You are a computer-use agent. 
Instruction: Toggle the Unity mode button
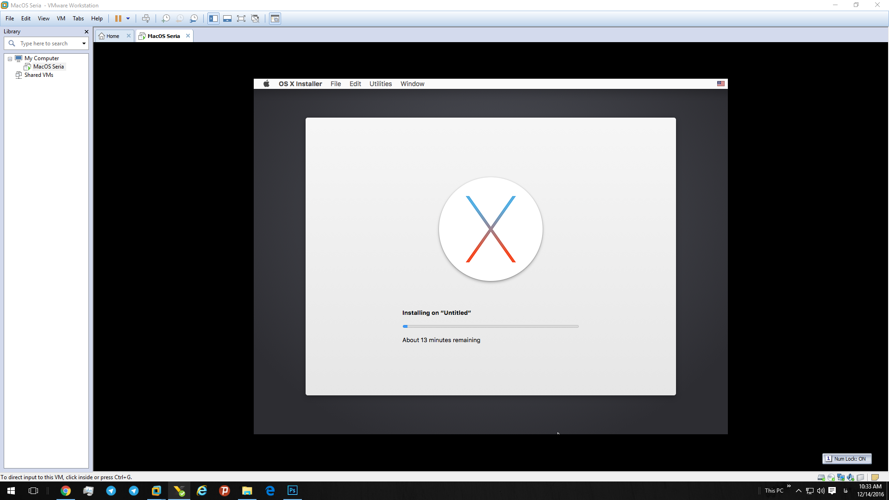255,19
